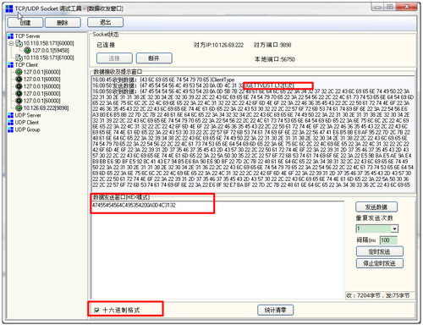Click the delete button in the toolbar
This screenshot has width=423, height=325.
(63, 23)
